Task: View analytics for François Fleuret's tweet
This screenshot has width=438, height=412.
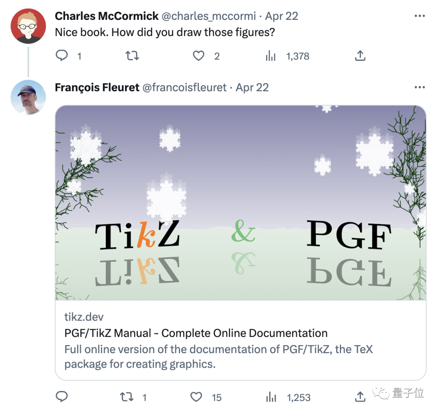Action: (x=271, y=397)
